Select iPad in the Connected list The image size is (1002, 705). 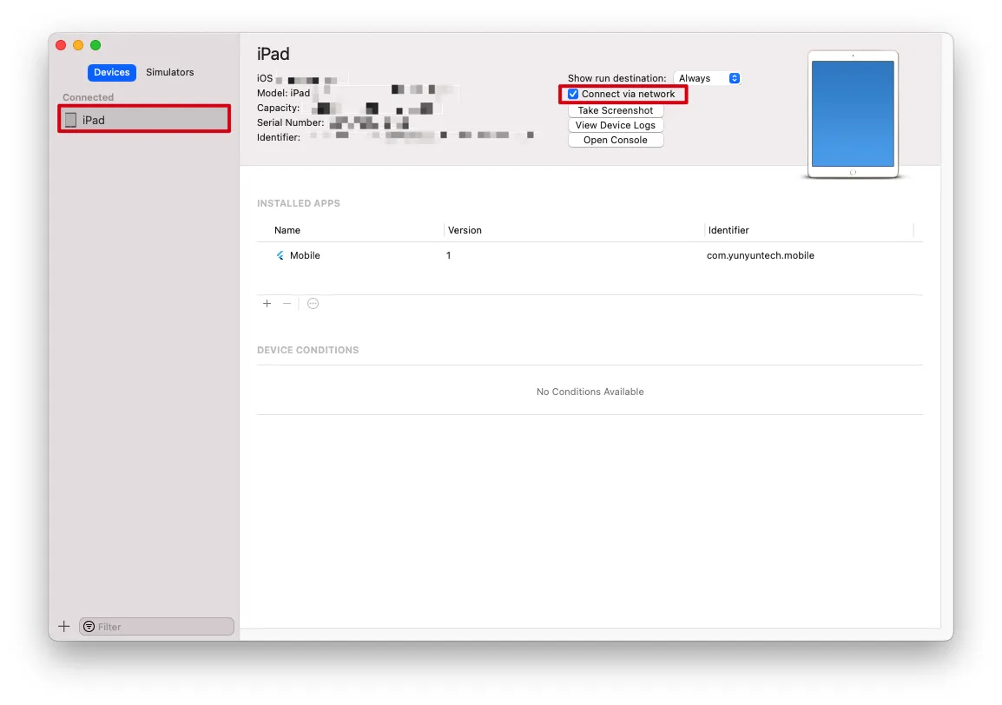tap(144, 120)
